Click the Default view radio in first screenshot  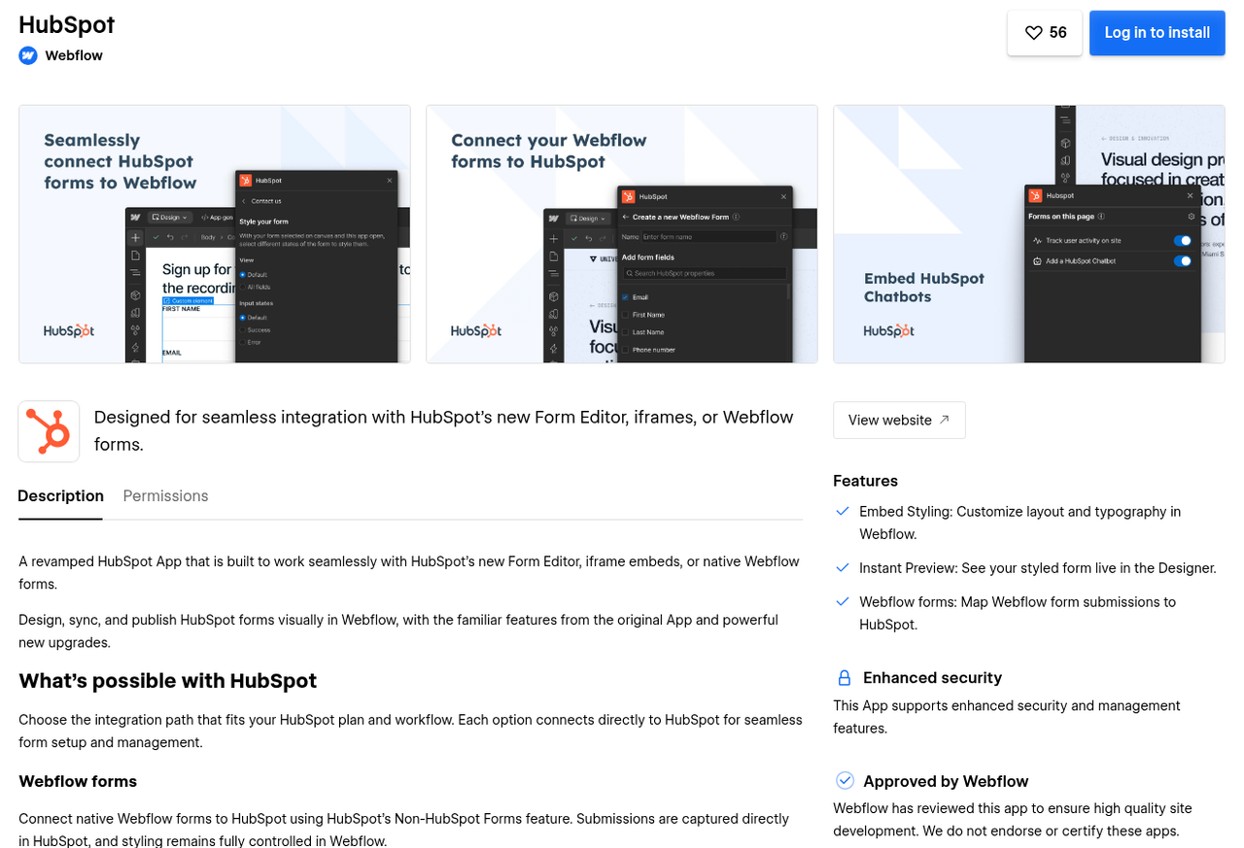point(243,275)
